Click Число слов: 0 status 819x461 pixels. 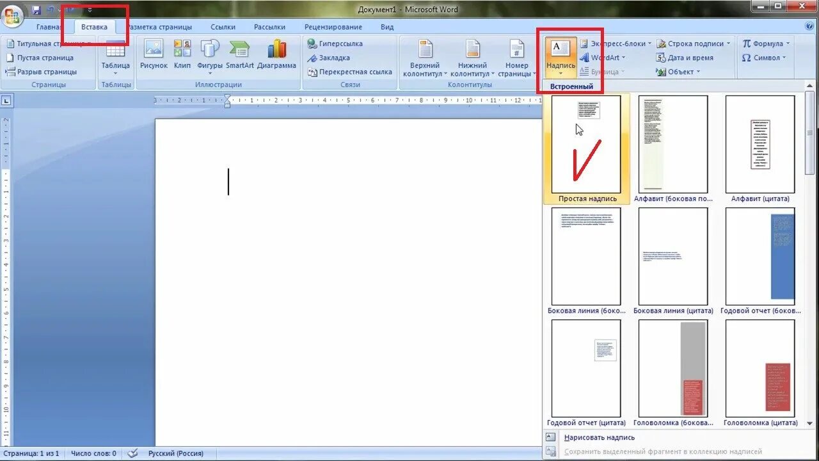93,453
